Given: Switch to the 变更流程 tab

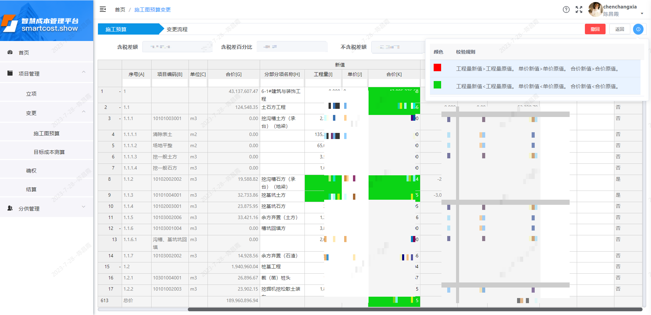Looking at the screenshot, I should 177,29.
